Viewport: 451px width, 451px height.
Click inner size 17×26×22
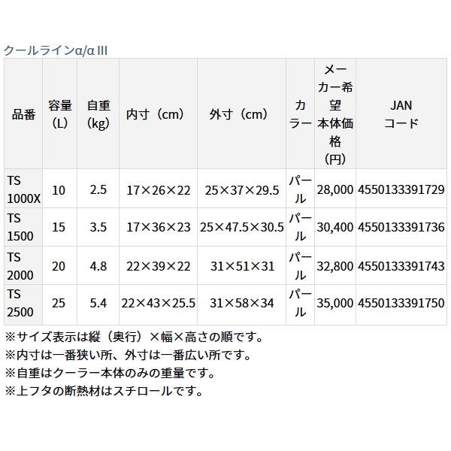[x=159, y=190]
